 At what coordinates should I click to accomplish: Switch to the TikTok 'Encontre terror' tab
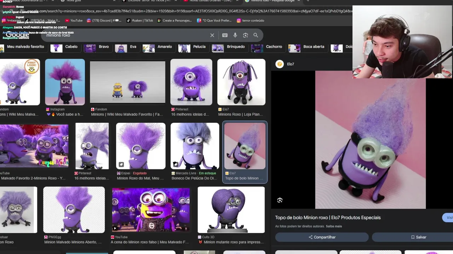pyautogui.click(x=149, y=1)
